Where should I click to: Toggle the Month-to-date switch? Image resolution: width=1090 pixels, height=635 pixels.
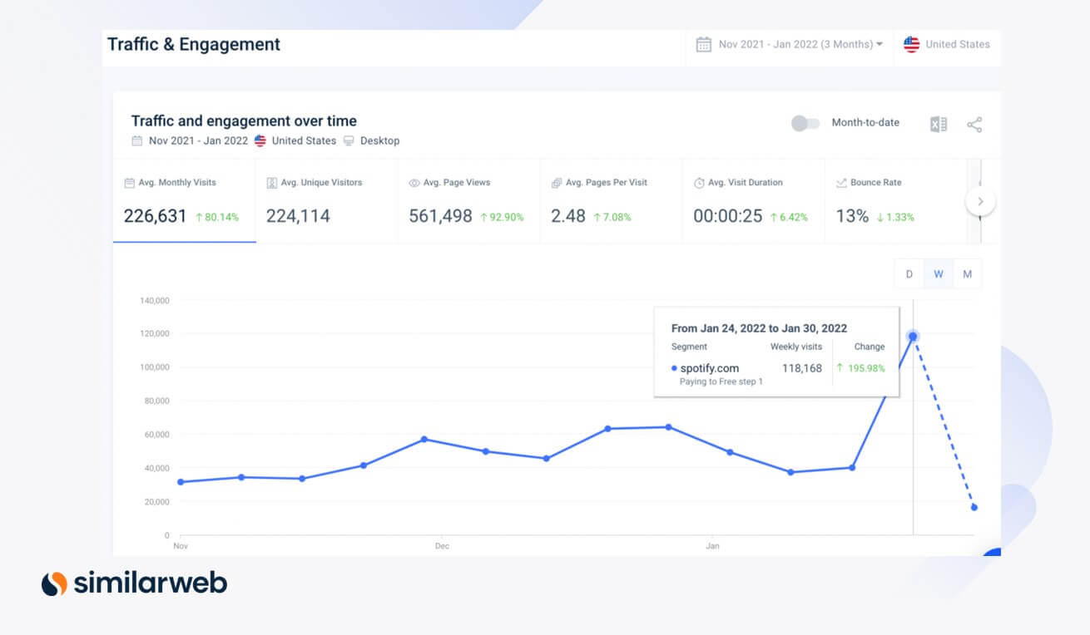pos(805,123)
